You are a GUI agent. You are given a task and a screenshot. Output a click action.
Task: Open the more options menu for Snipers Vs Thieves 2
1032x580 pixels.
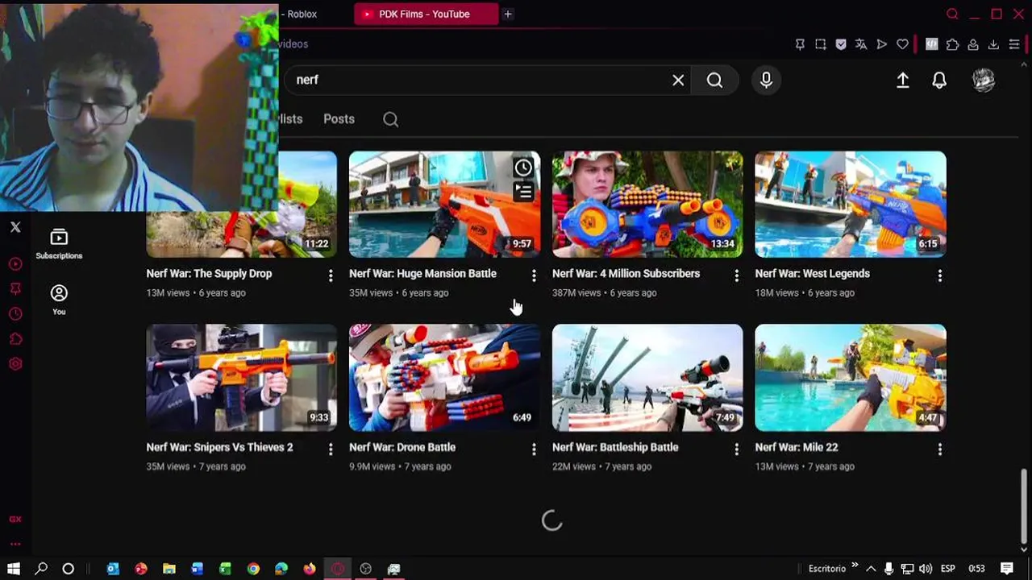[331, 449]
